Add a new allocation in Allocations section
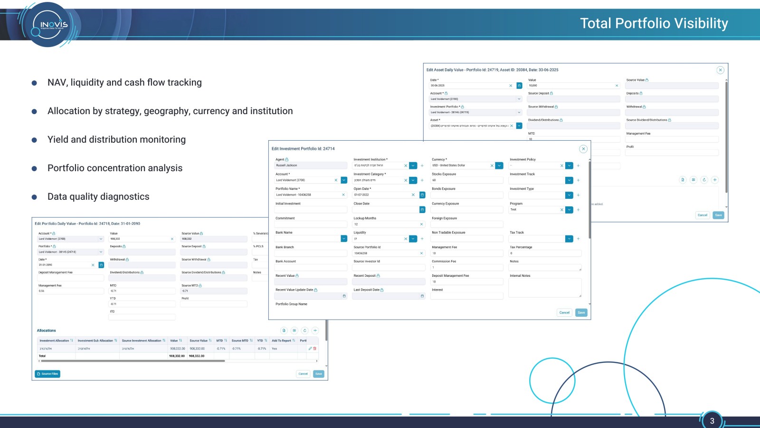This screenshot has height=428, width=760. pos(315,331)
